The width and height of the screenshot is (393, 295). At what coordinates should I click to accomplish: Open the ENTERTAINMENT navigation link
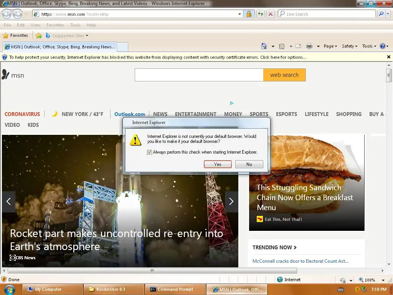pyautogui.click(x=195, y=114)
